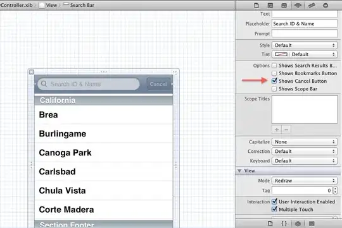
Task: Show the File Template library
Action: coord(270,224)
